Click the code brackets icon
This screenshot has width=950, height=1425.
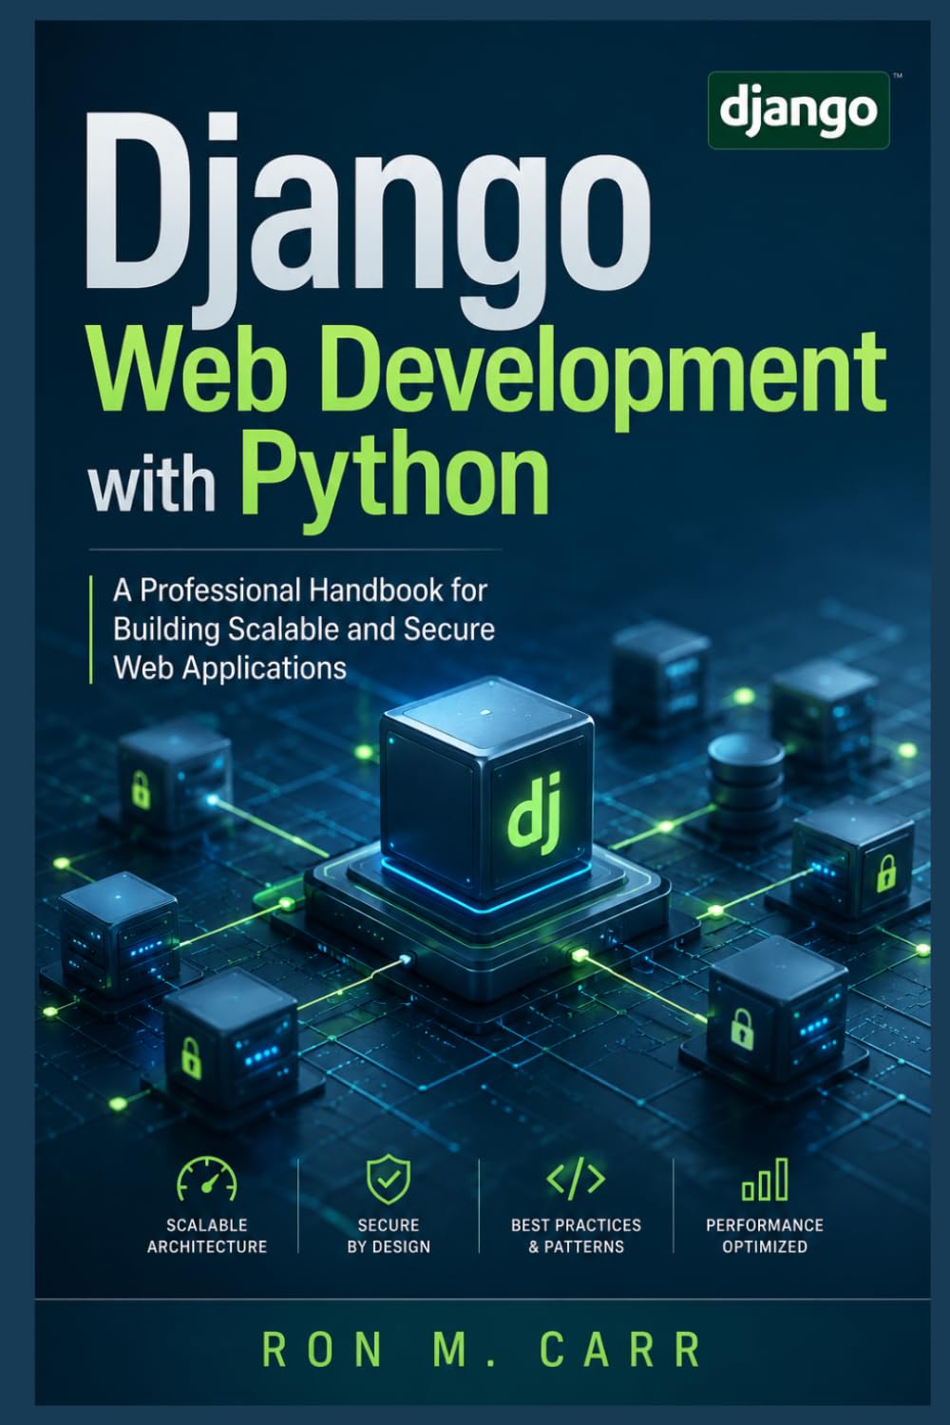coord(576,1179)
